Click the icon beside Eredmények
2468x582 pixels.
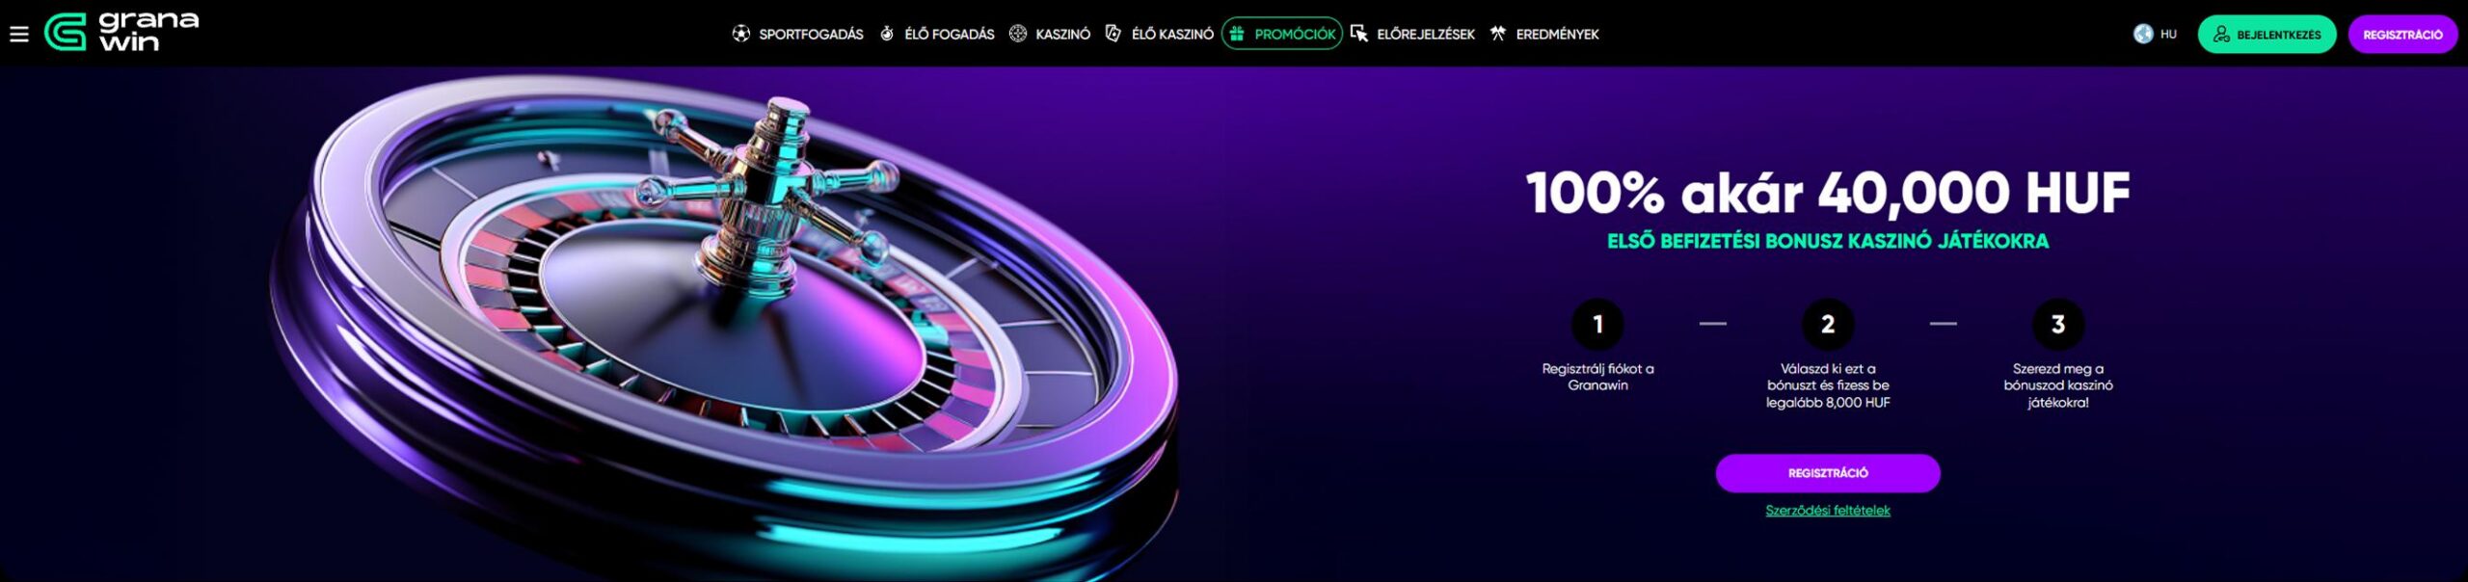(1497, 34)
